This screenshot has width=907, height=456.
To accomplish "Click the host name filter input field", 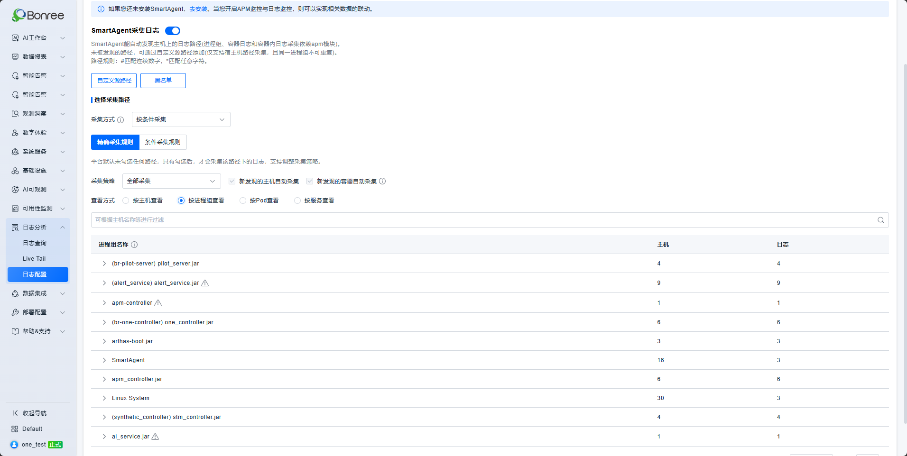I will [x=490, y=220].
